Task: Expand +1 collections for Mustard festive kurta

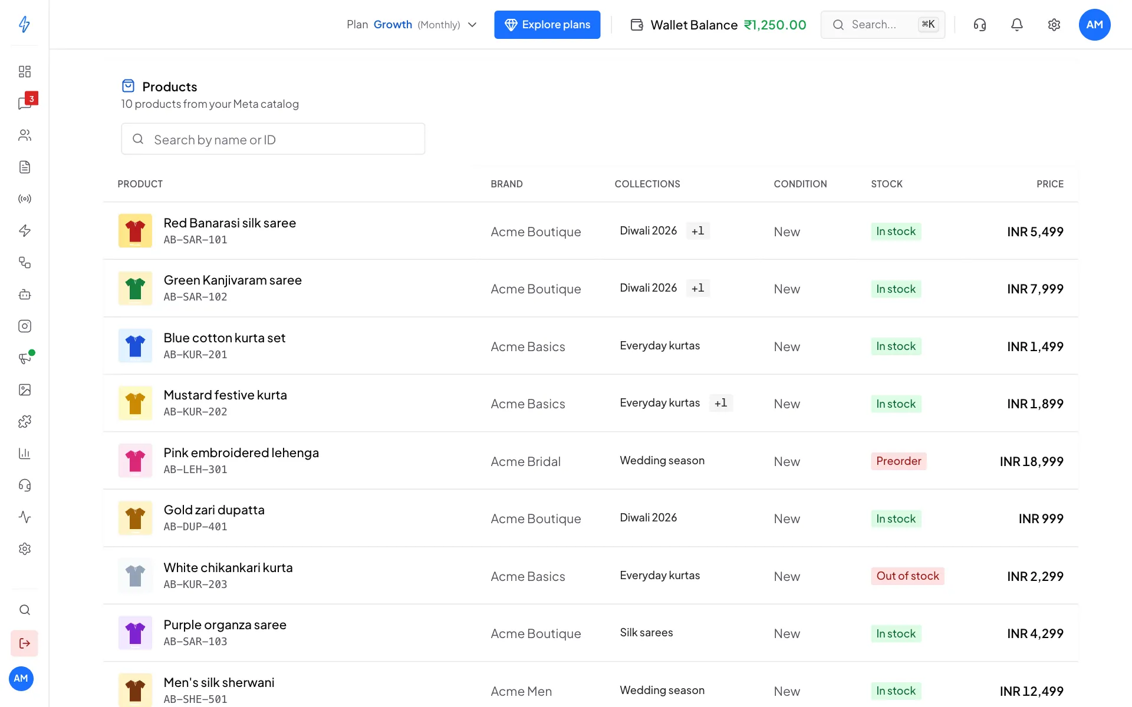Action: pyautogui.click(x=721, y=403)
